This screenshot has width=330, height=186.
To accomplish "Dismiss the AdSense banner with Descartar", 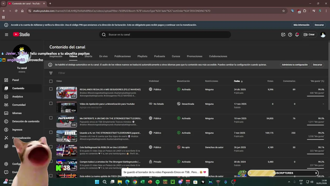I will pos(319,25).
